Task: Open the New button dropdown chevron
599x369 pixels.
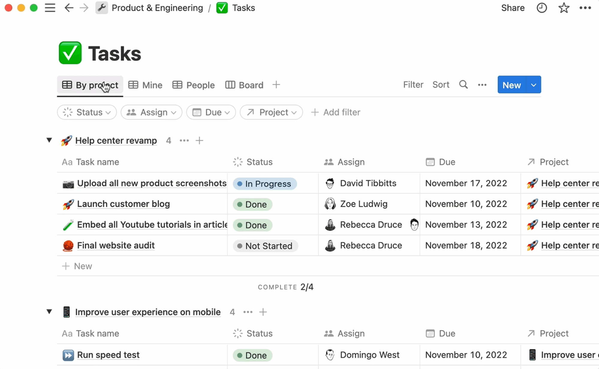Action: click(x=533, y=85)
